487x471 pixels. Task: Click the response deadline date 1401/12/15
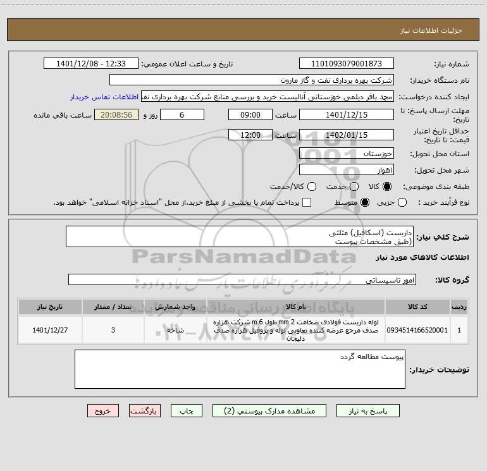[x=347, y=114]
